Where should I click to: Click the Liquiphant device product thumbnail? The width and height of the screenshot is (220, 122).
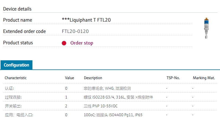[206, 28]
